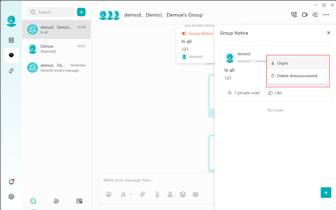
Task: Click the group title in chat header
Action: (x=164, y=15)
